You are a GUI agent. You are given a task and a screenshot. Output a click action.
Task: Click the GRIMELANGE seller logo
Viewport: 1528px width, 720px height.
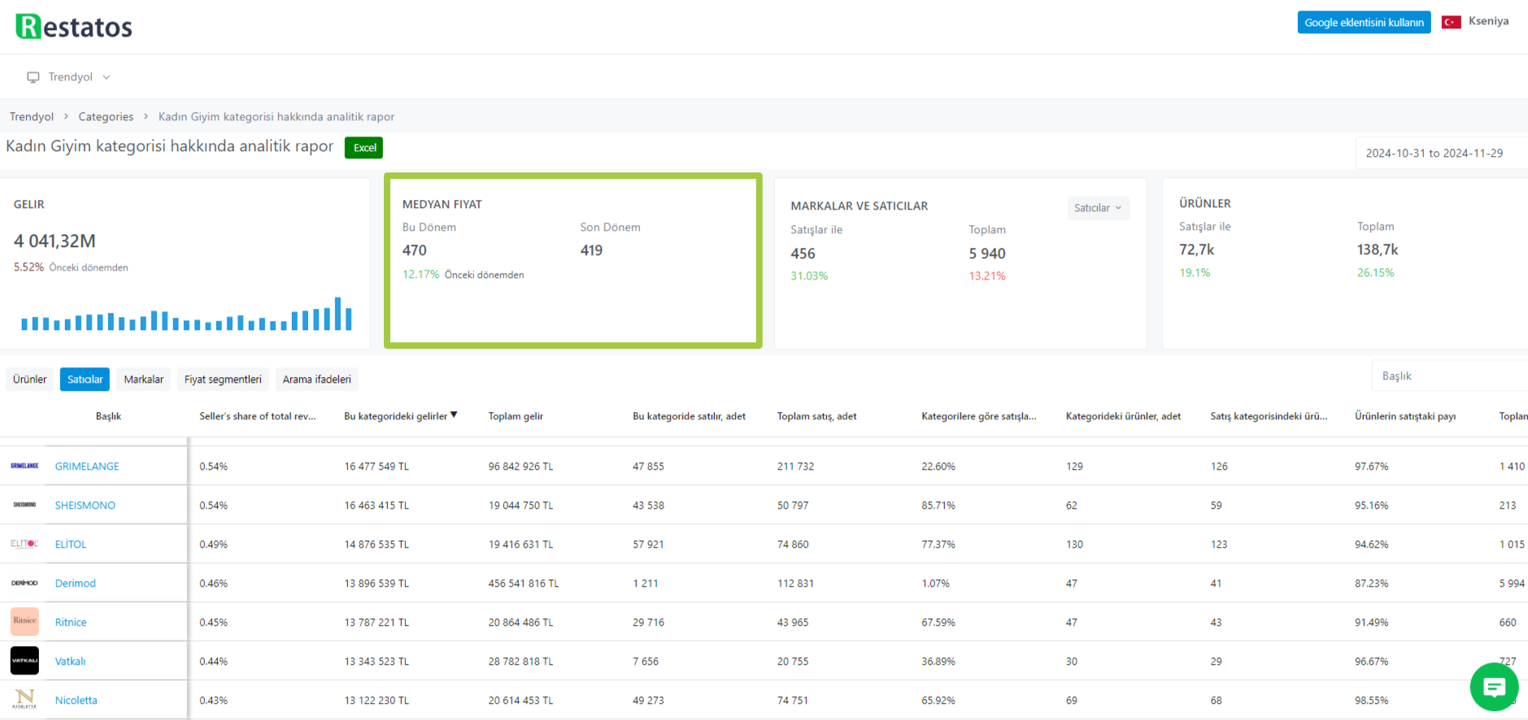(x=24, y=466)
